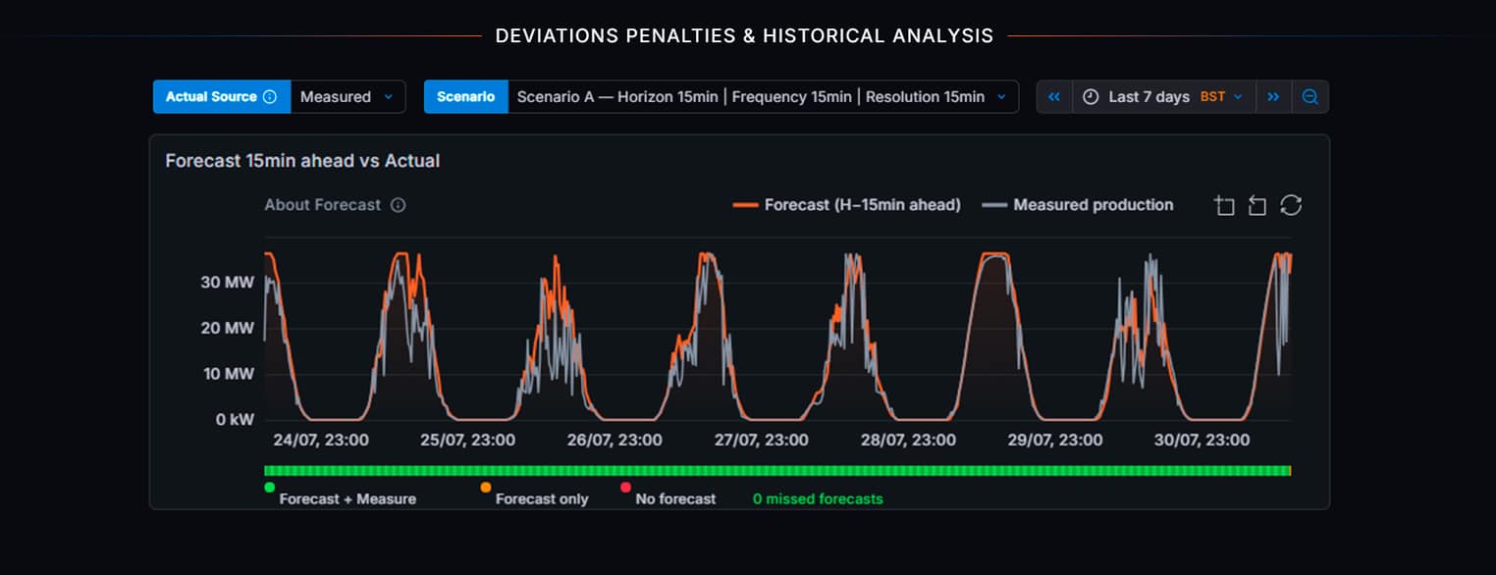The width and height of the screenshot is (1496, 575).
Task: Click the Scenario label tab
Action: coord(466,97)
